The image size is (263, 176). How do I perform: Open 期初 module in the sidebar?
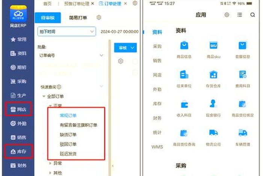[18, 67]
